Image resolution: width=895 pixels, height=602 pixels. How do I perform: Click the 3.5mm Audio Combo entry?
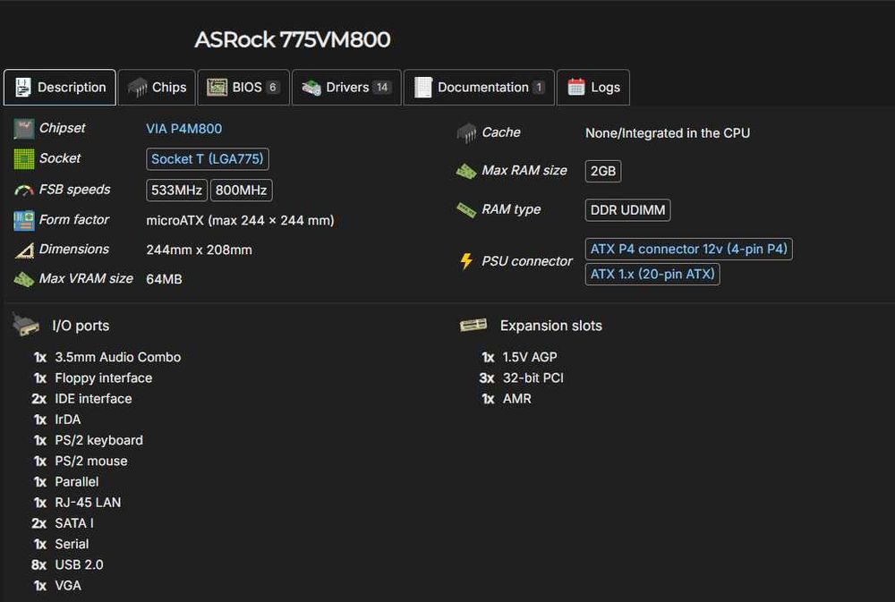[117, 357]
